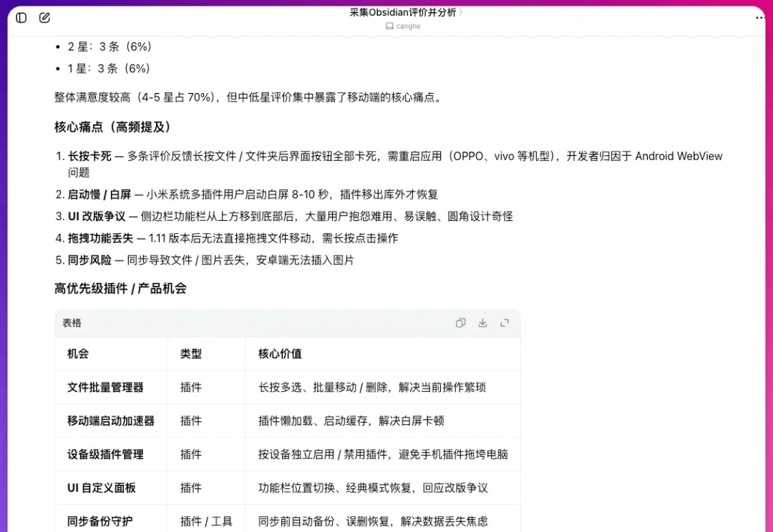Click the text Android WebView
Screen dimensions: 773x532
[679, 156]
